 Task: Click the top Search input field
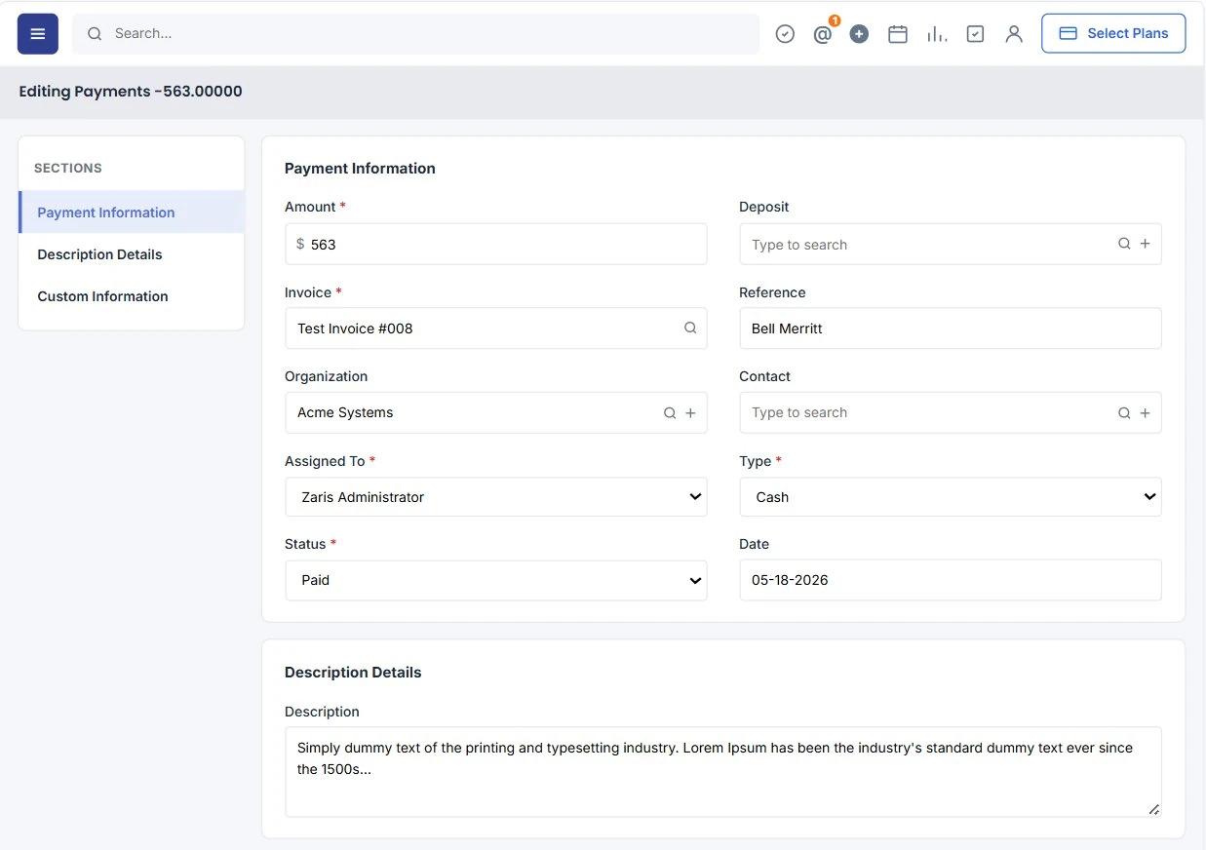pos(416,34)
